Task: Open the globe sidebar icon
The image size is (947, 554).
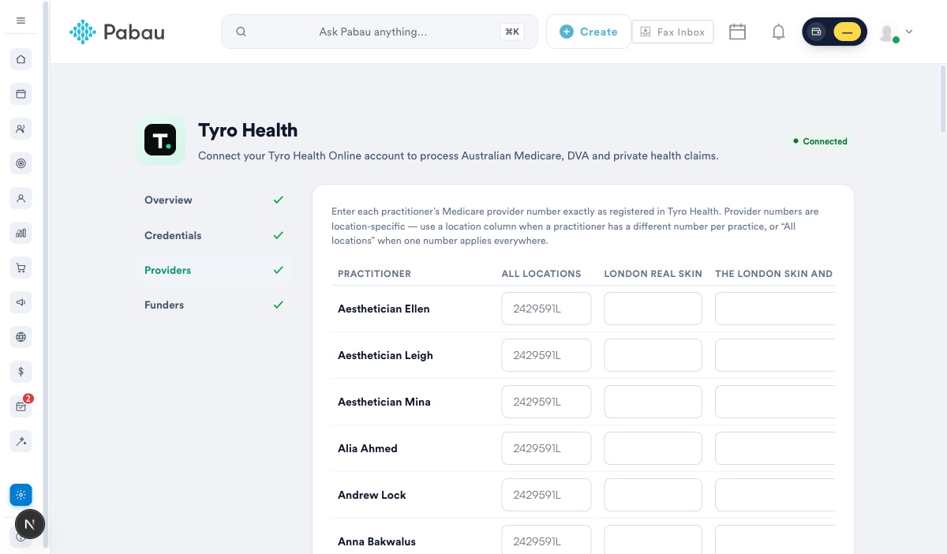Action: 21,337
